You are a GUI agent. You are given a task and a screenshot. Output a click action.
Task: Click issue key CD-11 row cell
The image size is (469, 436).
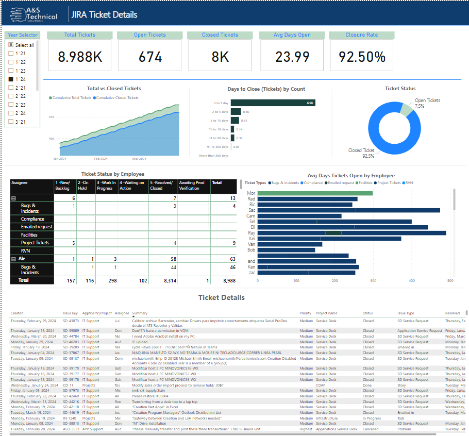[x=68, y=385]
